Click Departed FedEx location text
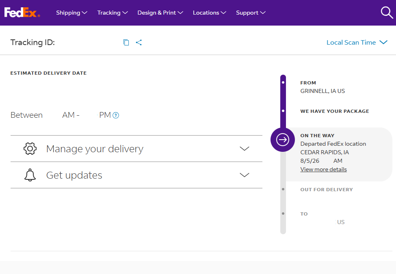The width and height of the screenshot is (396, 274). [x=333, y=144]
